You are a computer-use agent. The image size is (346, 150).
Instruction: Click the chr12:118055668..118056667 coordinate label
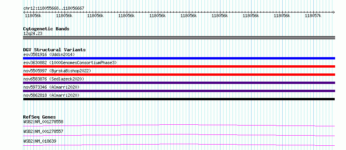[x=54, y=8]
